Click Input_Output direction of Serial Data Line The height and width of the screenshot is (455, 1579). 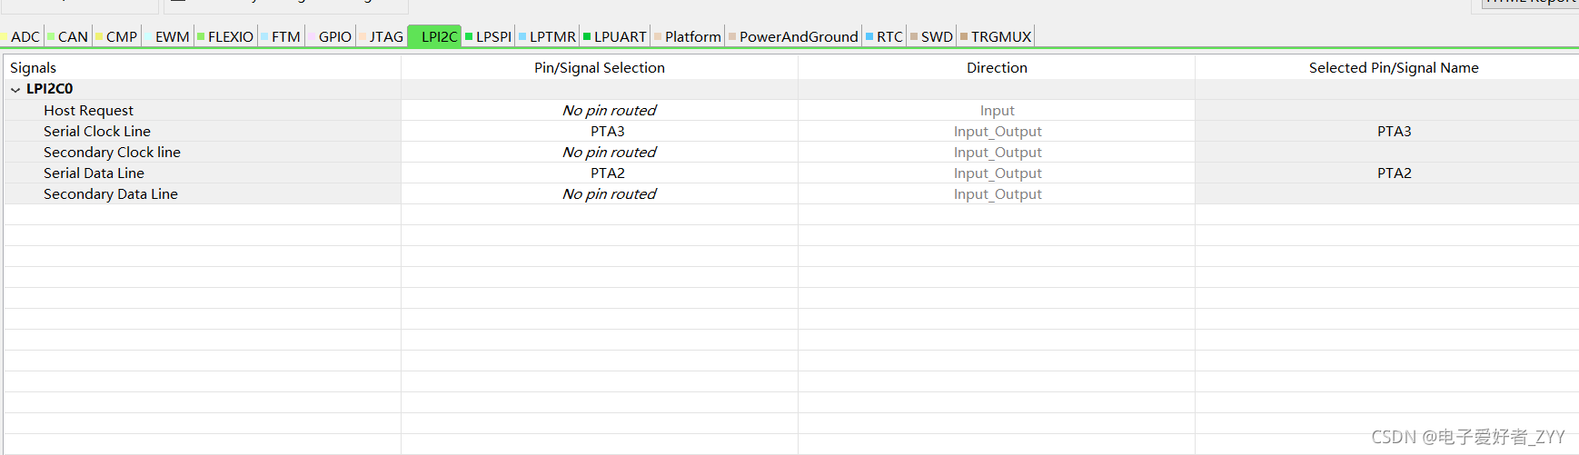coord(997,173)
